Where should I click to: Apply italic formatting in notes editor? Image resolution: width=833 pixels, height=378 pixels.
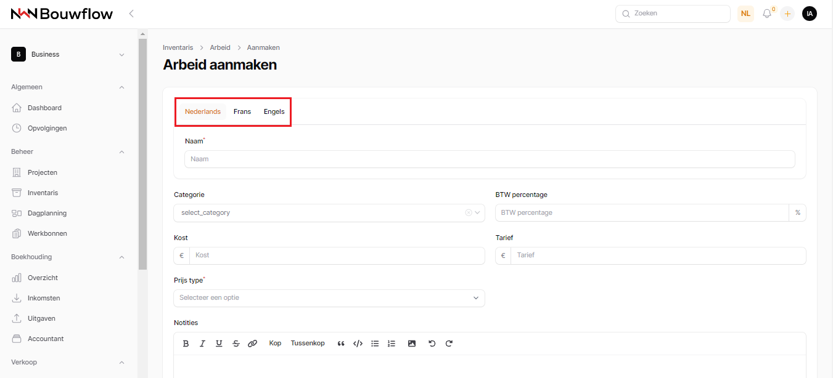point(202,344)
